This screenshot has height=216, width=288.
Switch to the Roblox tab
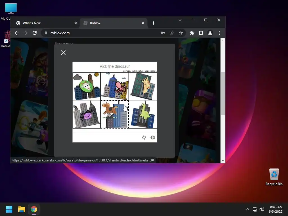click(x=114, y=23)
